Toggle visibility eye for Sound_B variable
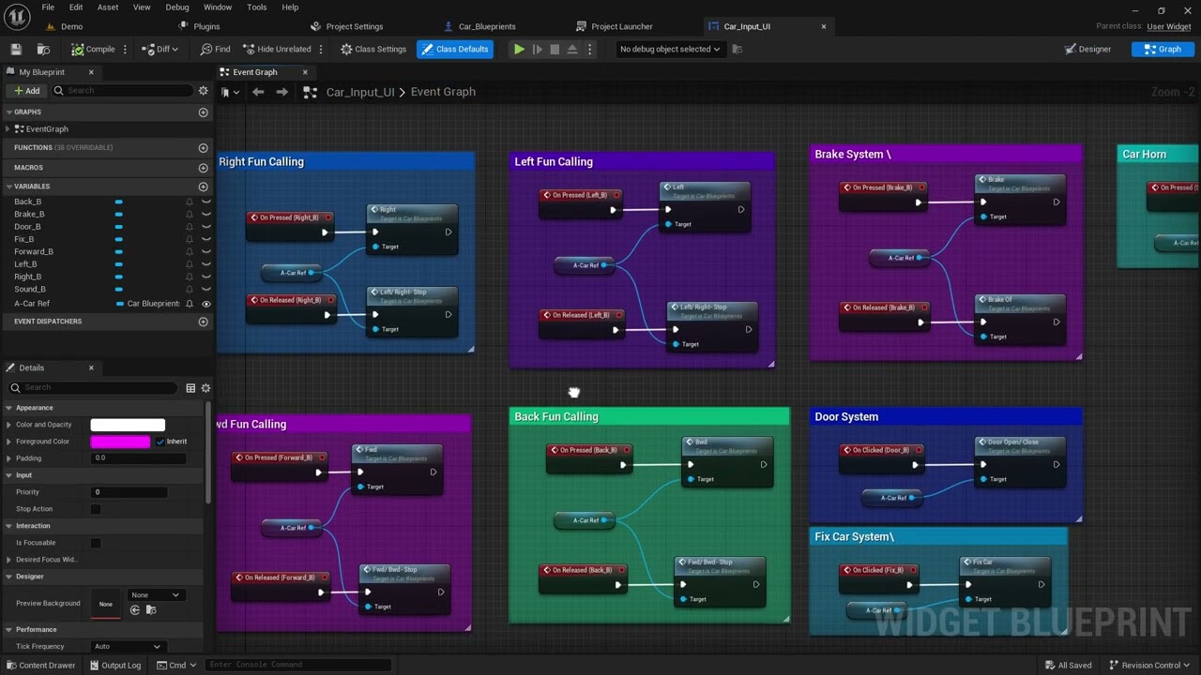 point(206,289)
